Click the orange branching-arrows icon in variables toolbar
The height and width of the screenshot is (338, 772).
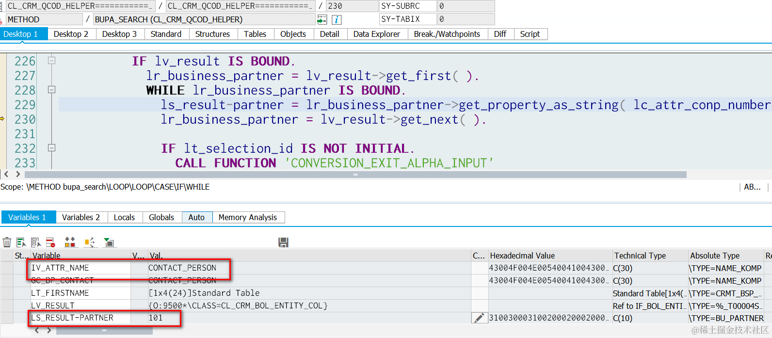[x=90, y=242]
